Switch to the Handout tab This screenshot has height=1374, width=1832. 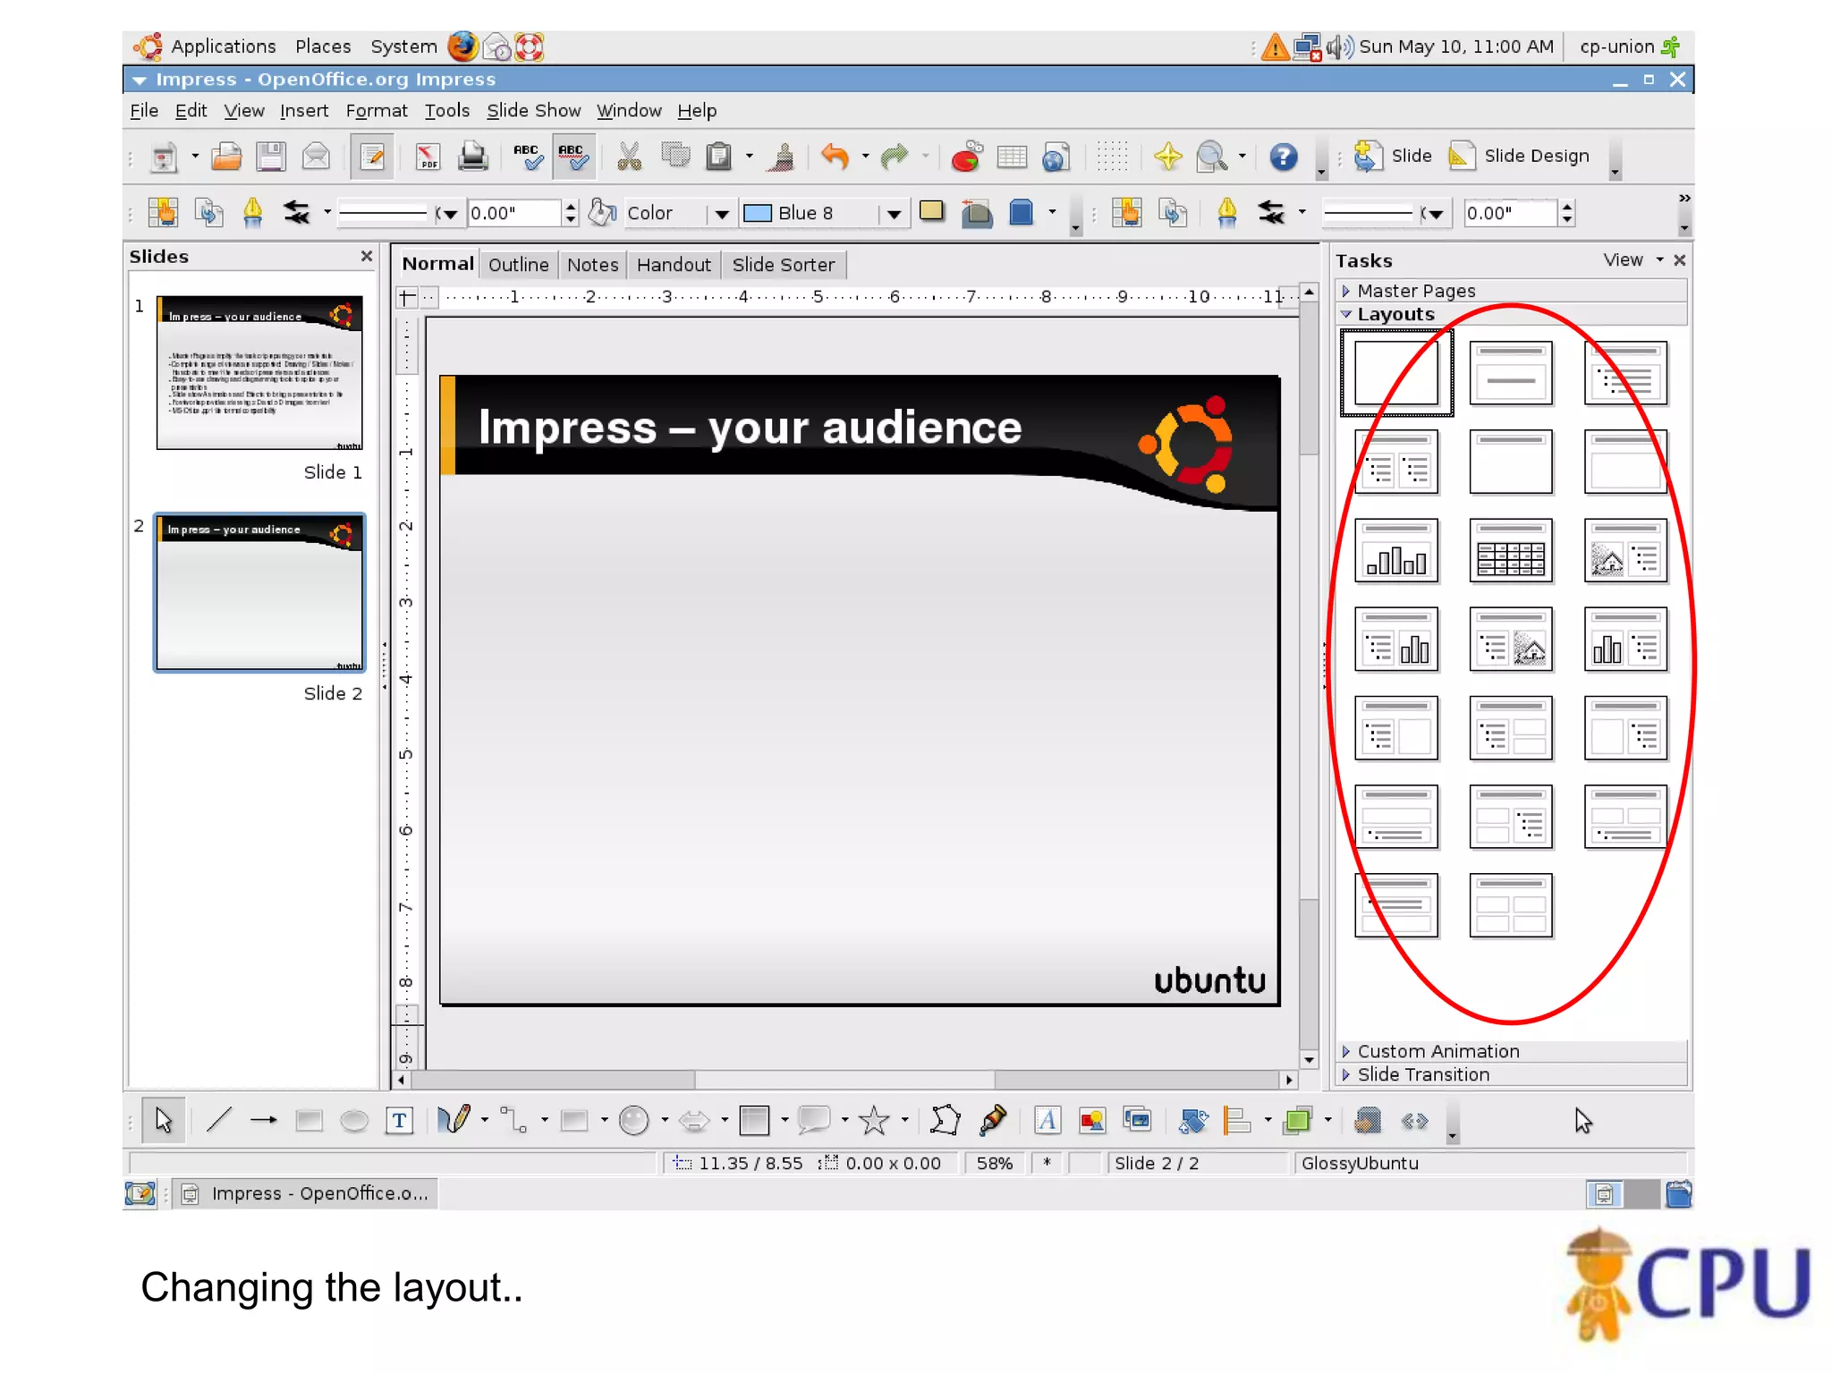[674, 265]
